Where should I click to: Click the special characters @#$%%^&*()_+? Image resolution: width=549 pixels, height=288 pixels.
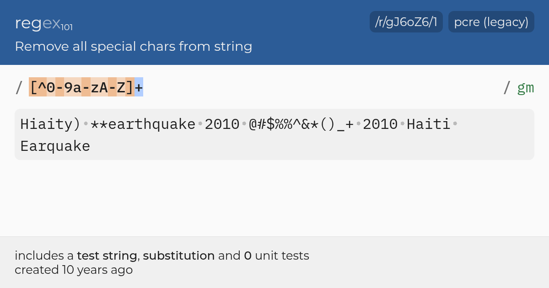301,124
